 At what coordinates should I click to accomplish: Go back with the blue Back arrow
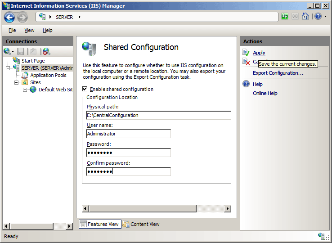click(9, 17)
